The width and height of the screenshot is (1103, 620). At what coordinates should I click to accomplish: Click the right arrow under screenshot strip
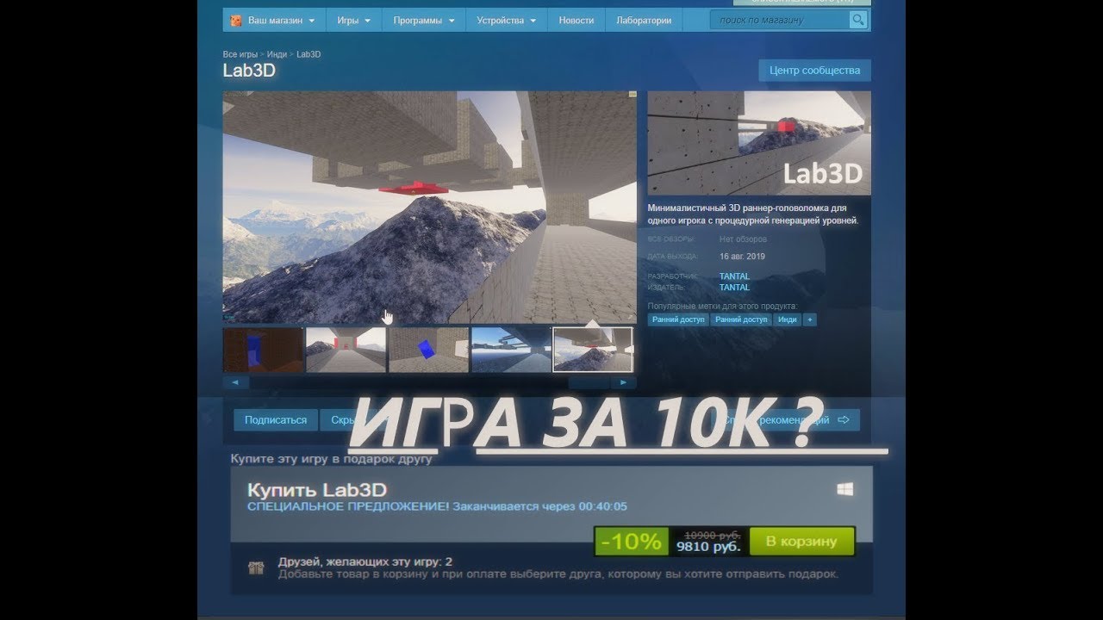pos(624,381)
